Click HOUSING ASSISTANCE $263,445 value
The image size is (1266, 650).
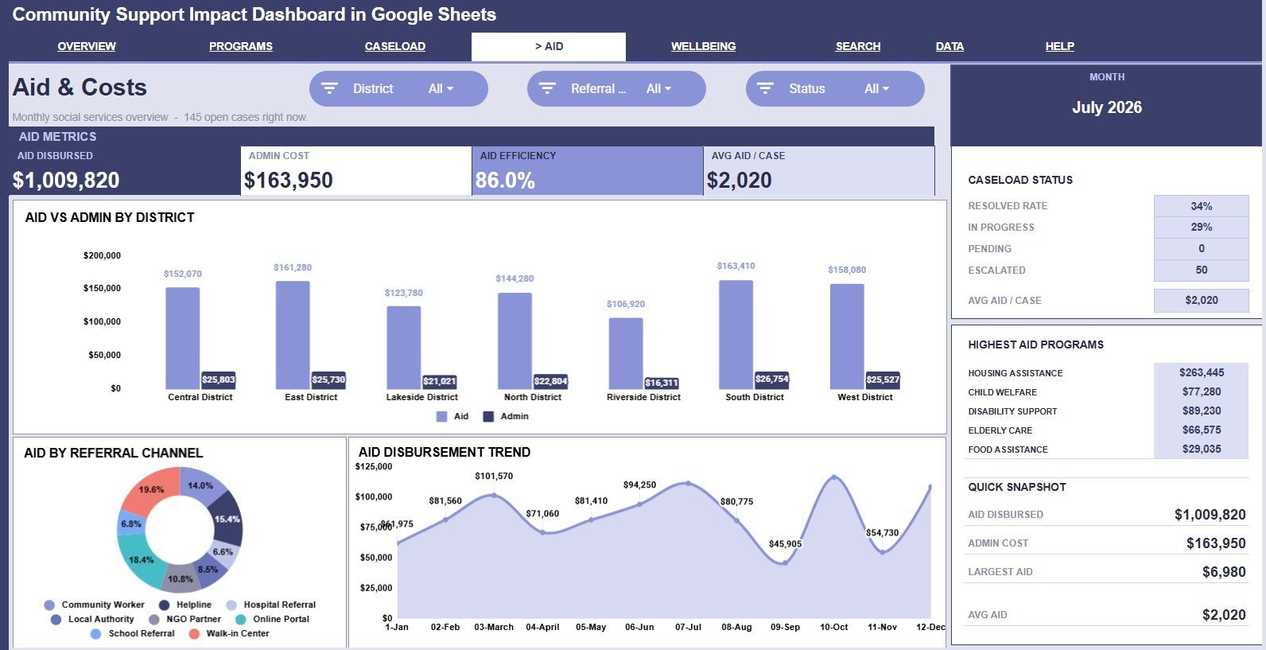pyautogui.click(x=1201, y=372)
